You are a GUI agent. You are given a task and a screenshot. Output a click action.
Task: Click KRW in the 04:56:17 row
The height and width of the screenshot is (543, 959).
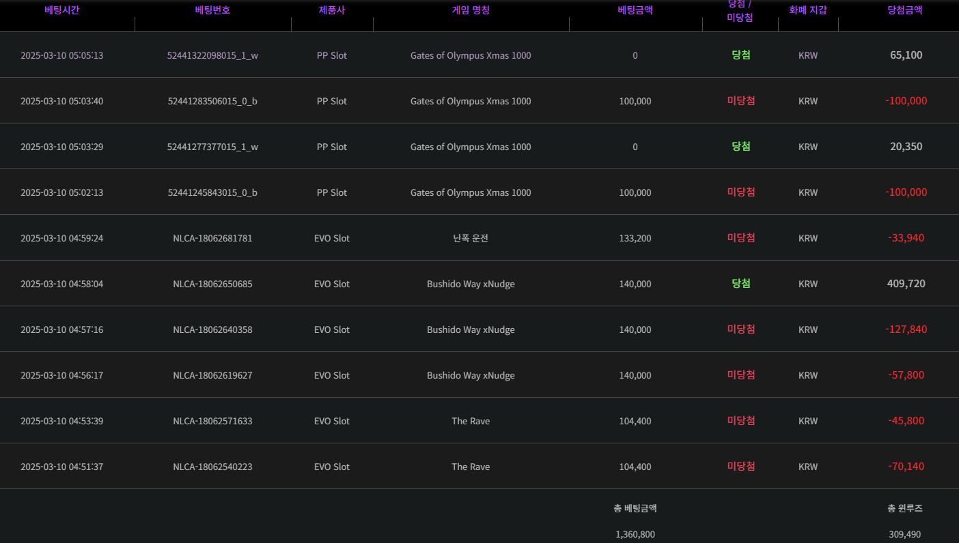coord(808,375)
